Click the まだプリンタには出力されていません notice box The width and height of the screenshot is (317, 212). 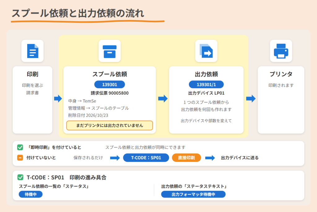click(110, 125)
